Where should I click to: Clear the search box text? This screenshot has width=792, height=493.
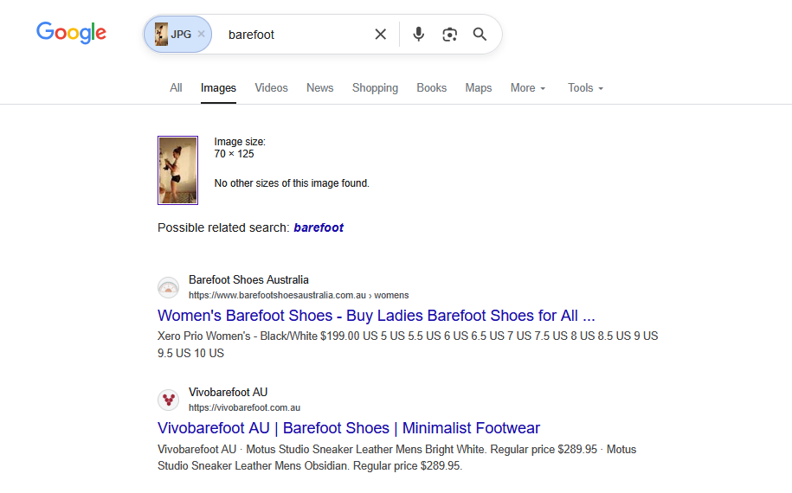[x=380, y=35]
